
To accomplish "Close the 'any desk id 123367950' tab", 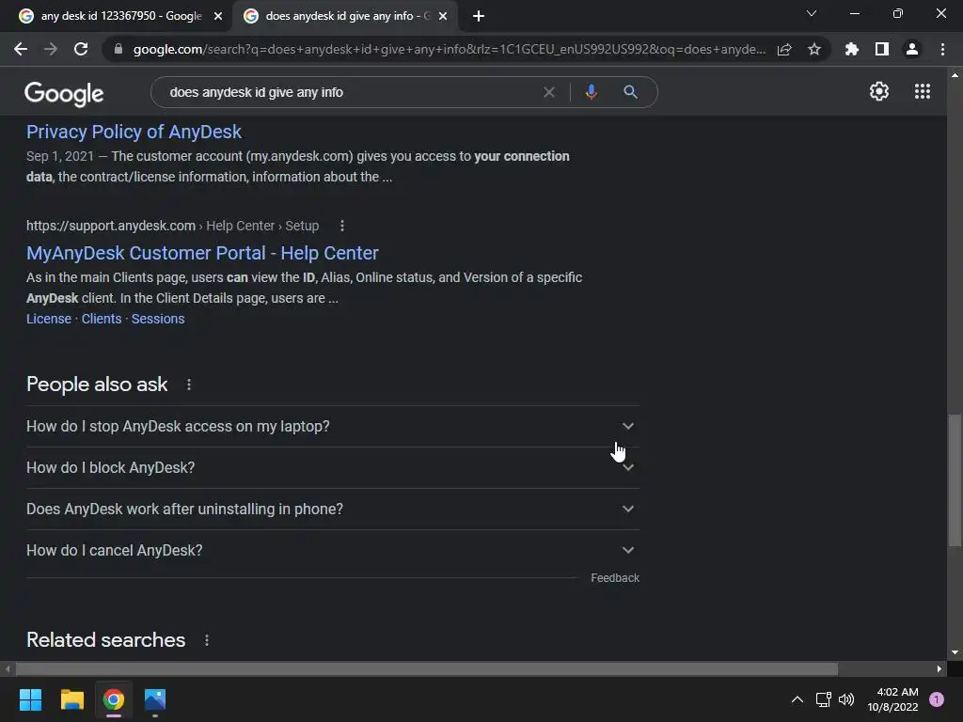I will pos(218,16).
